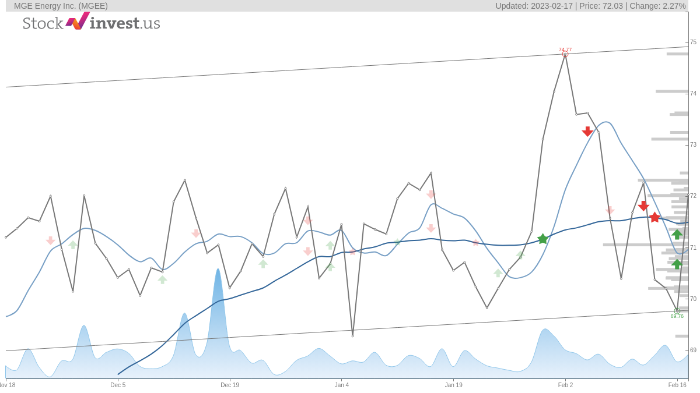Click the faded pink down arrow near 71.4 before Jan 19
This screenshot has width=700, height=393.
point(431,228)
